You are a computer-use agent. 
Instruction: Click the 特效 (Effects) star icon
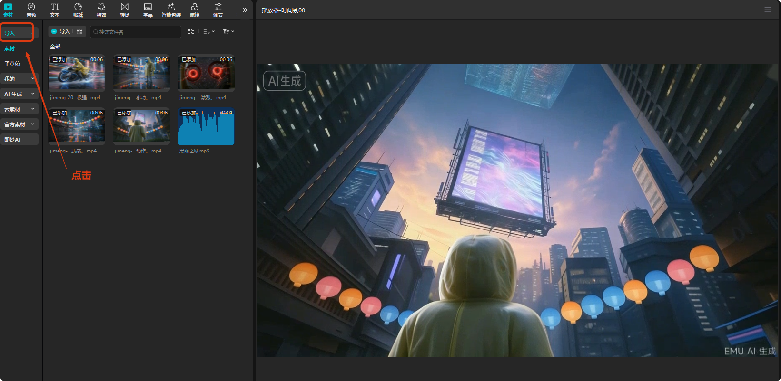click(101, 10)
